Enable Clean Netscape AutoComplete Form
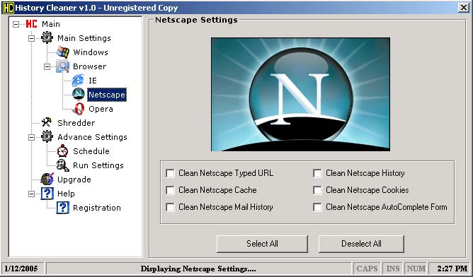The width and height of the screenshot is (473, 277). pos(317,207)
